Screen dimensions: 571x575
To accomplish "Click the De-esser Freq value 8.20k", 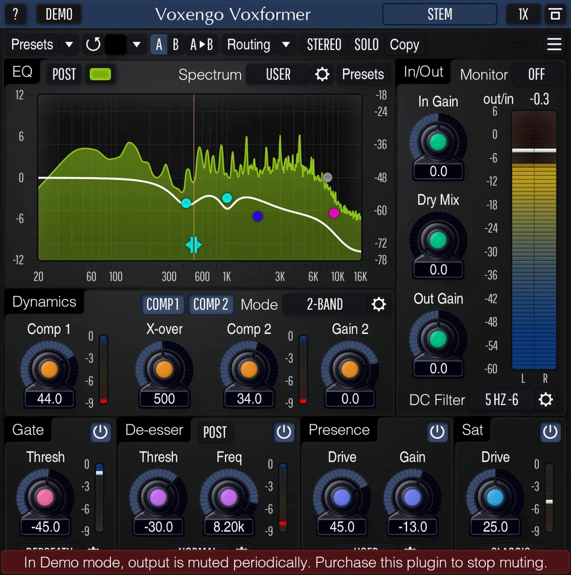I will click(229, 527).
